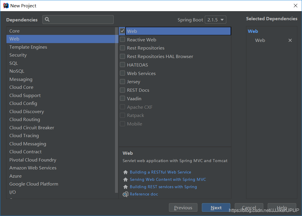Click the Cancel button

point(249,208)
